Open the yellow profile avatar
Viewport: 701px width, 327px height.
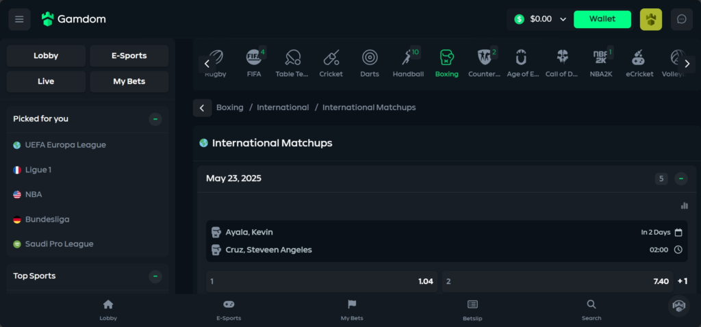[651, 19]
